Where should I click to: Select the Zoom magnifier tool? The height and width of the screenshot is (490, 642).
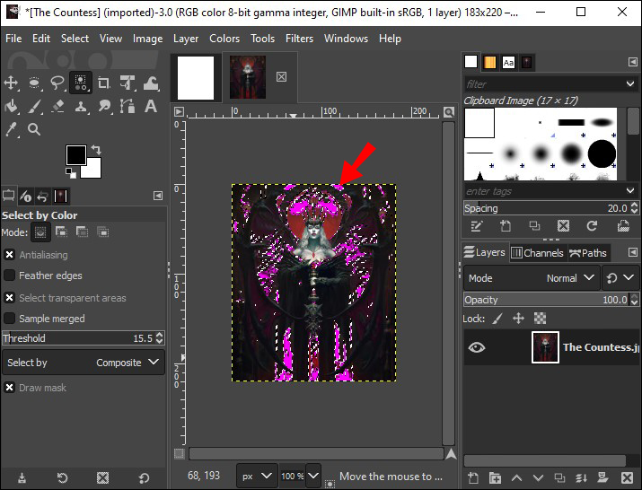pos(34,129)
